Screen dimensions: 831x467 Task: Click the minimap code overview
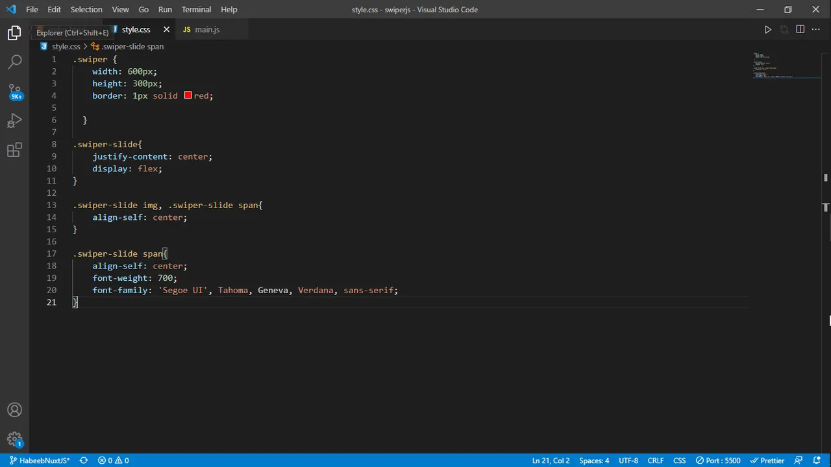(786, 66)
